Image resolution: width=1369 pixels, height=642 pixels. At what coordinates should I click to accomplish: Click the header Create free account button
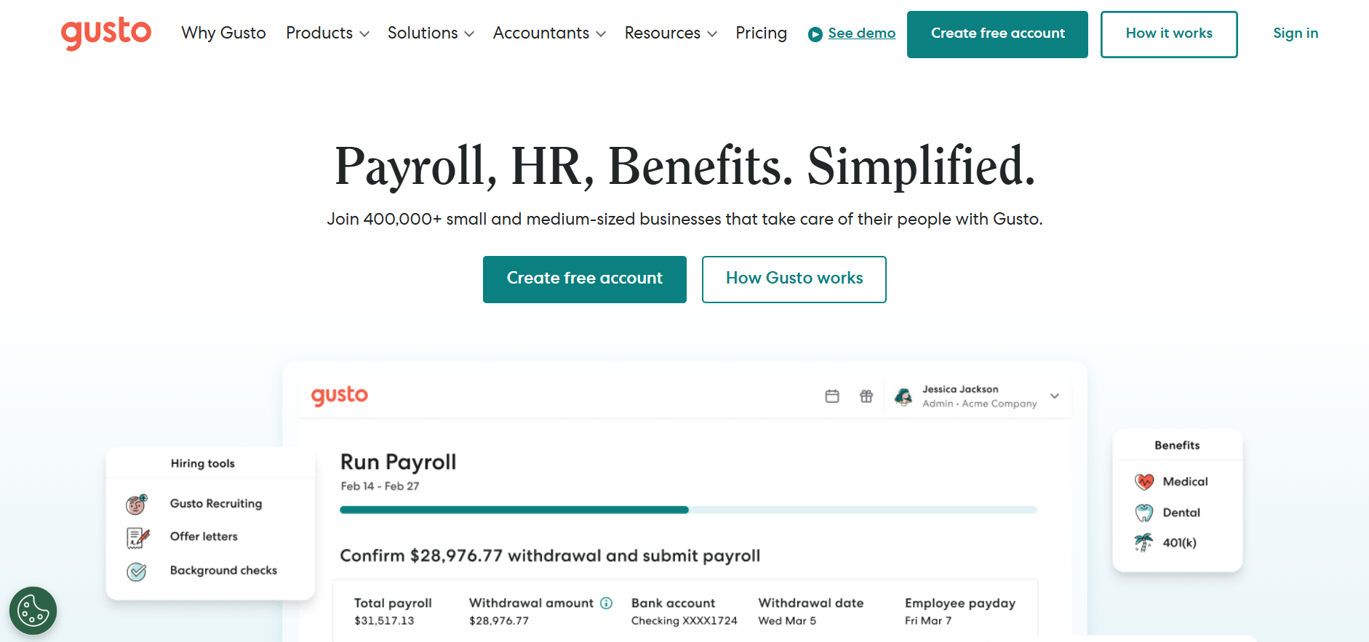[x=997, y=34]
